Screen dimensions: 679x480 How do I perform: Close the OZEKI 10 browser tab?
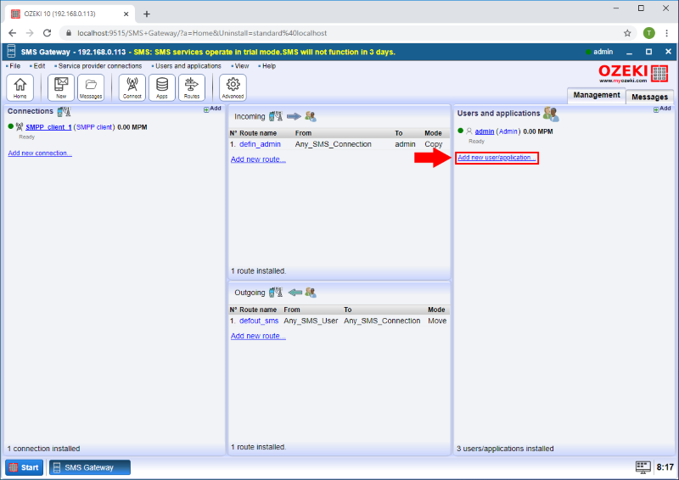[x=126, y=14]
